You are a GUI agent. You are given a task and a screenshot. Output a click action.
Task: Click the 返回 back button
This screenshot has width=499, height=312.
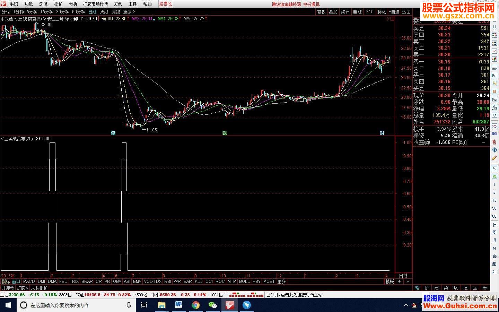[x=406, y=12]
